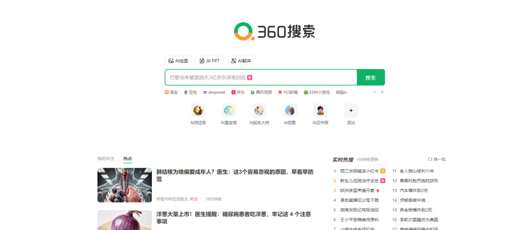The width and height of the screenshot is (524, 230).
Task: Open the 京东 shortcut link
Action: tap(238, 92)
